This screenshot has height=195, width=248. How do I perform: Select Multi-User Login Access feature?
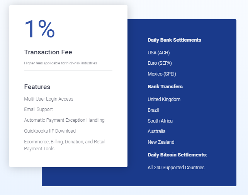pyautogui.click(x=49, y=99)
